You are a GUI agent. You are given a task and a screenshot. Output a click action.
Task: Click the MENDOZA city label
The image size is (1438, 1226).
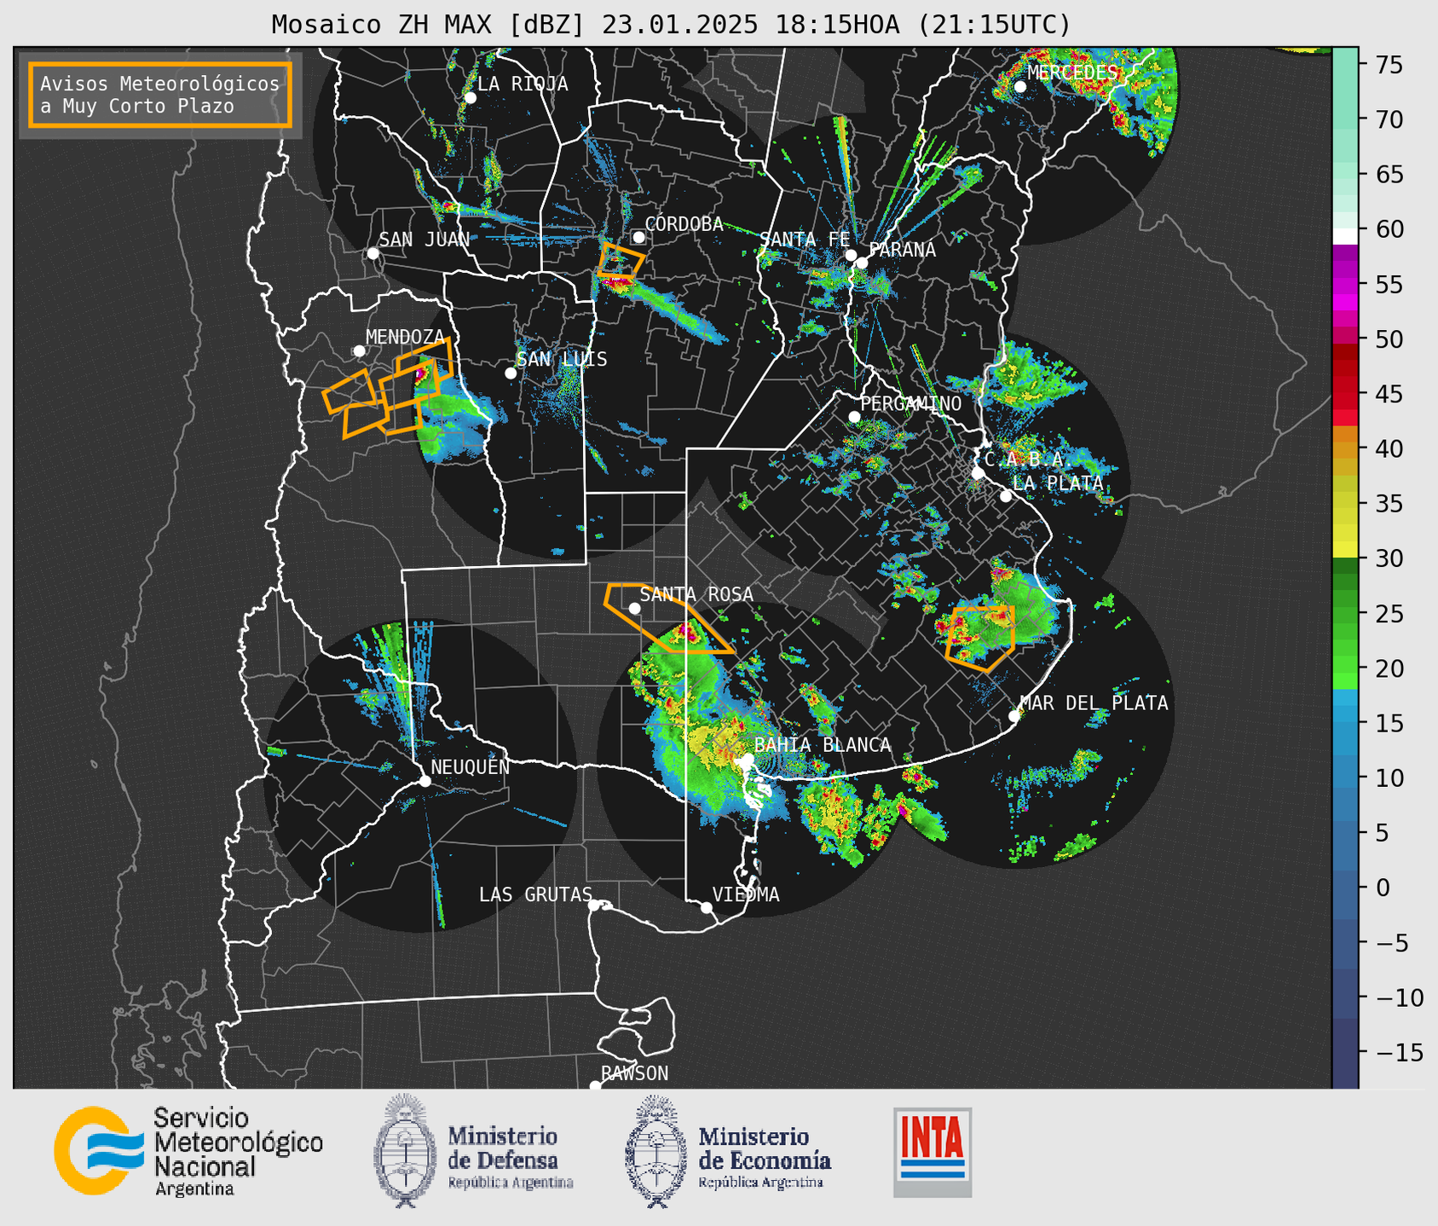[x=405, y=338]
